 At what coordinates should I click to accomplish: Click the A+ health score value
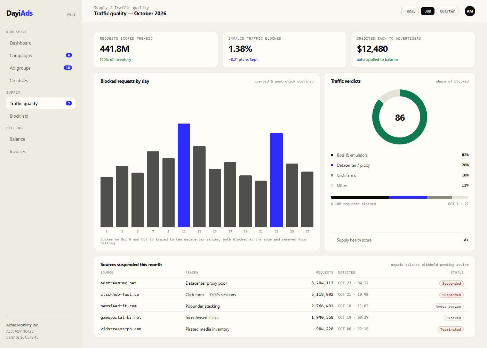[x=466, y=240]
